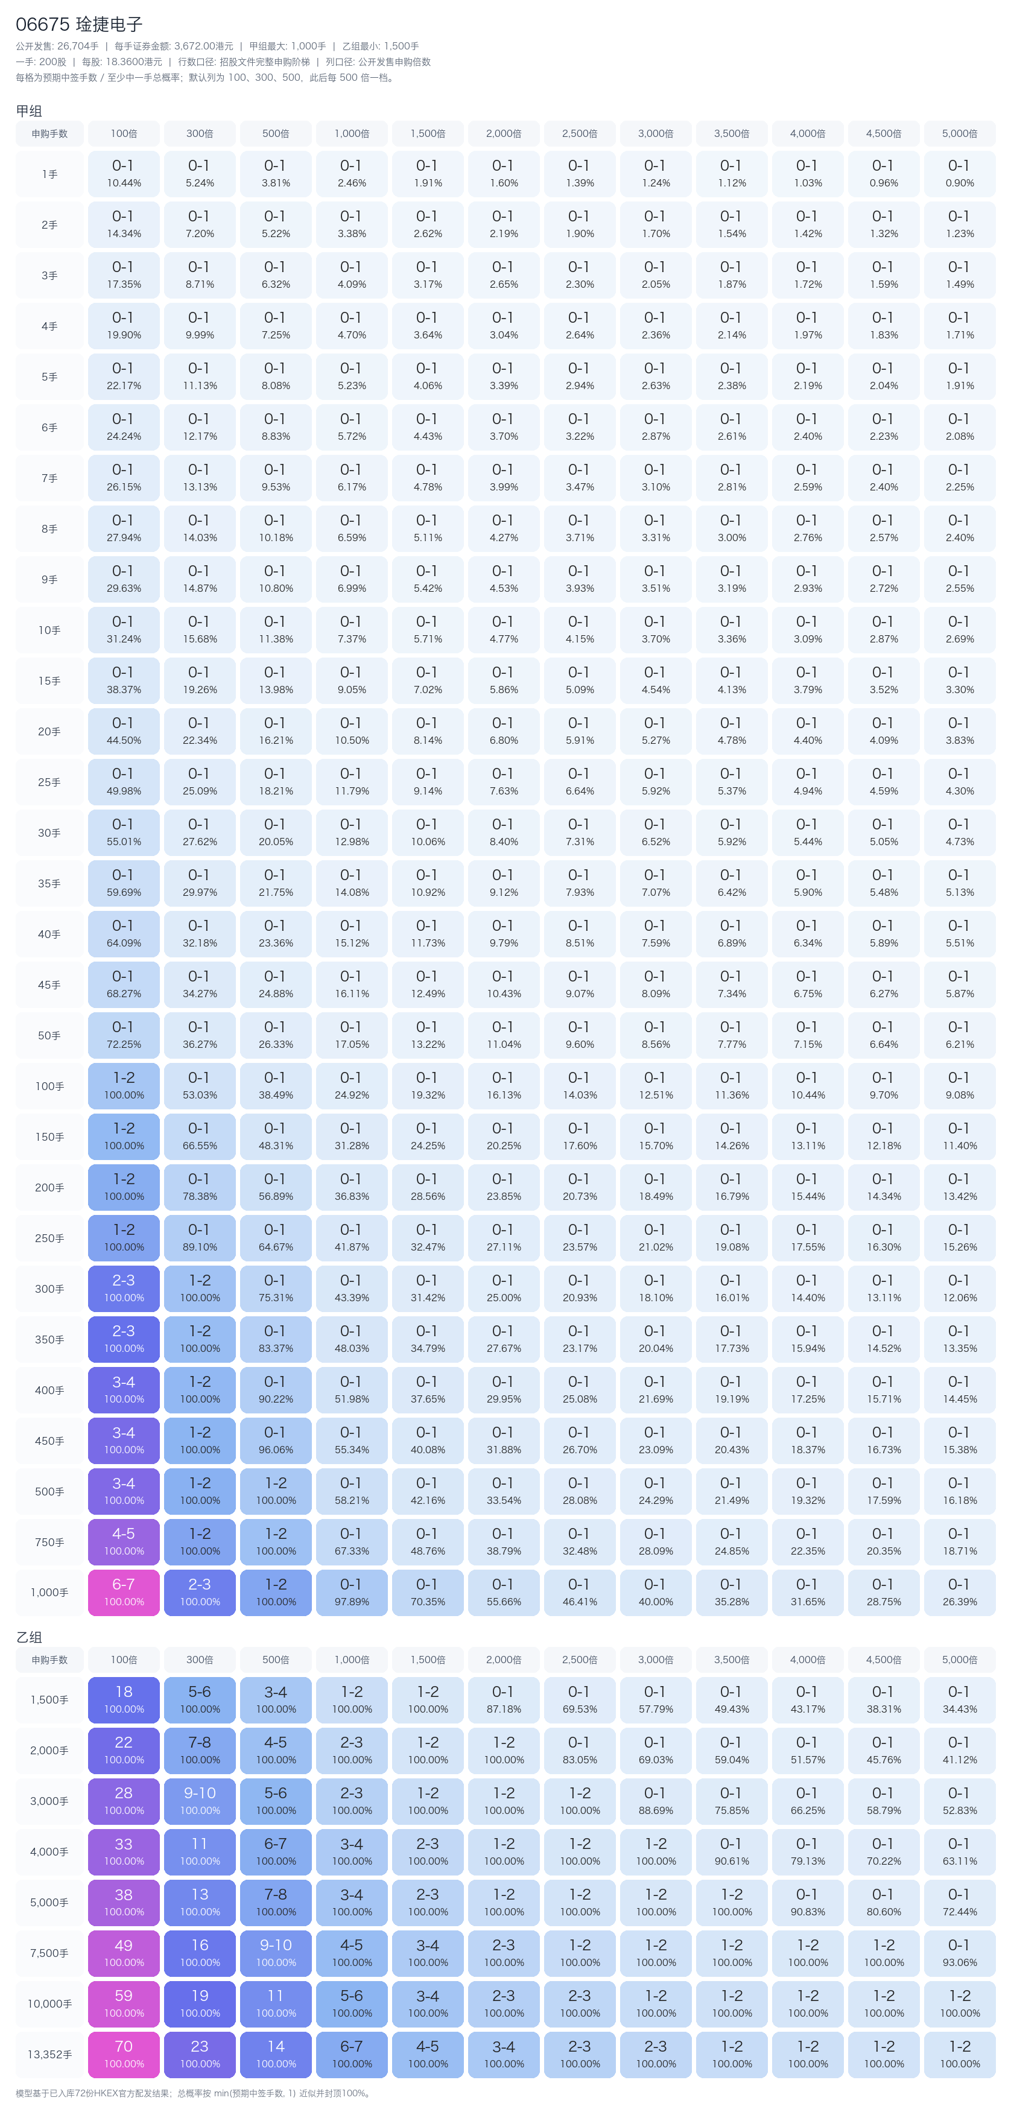Viewport: 1011px width, 2115px height.
Task: Click the 72.25% cell in the 50手 row
Action: point(124,1035)
